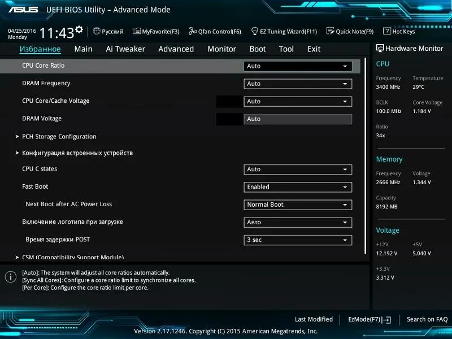Click the globe language icon
Screen dimensions: 452x339
point(97,31)
